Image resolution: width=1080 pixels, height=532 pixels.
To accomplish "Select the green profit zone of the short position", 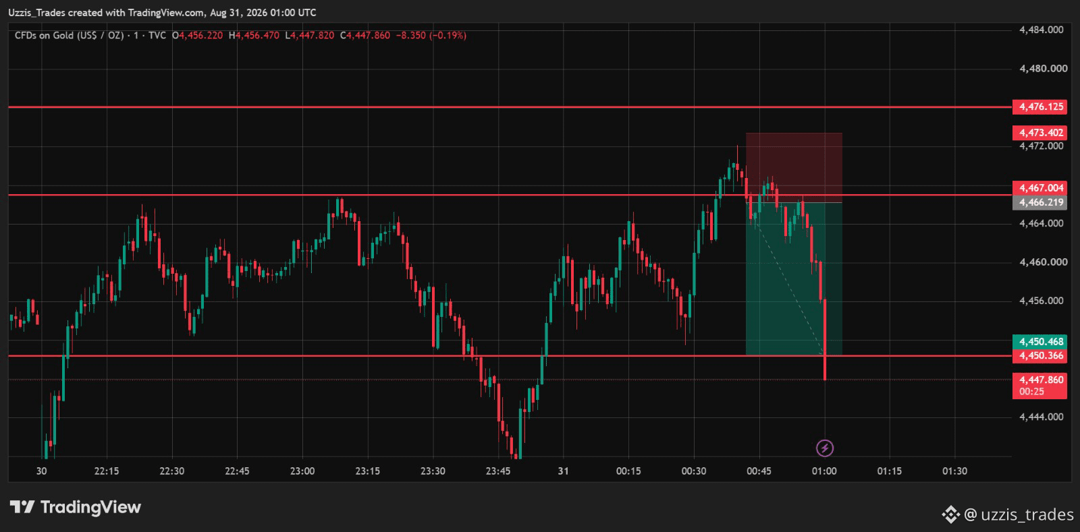I will [794, 278].
